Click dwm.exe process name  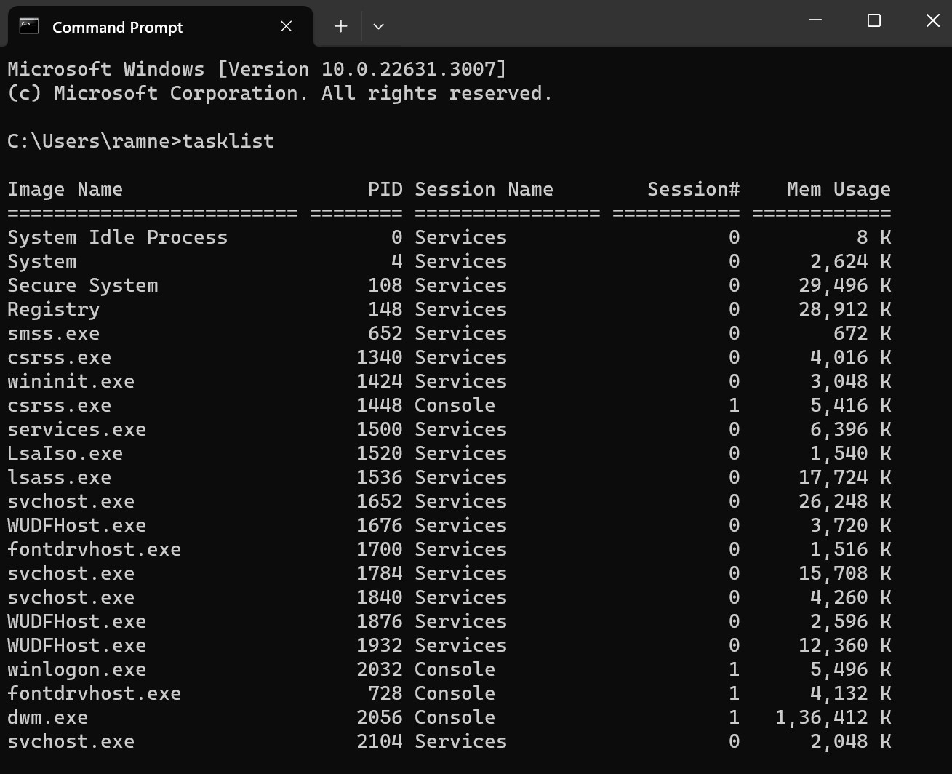[48, 717]
